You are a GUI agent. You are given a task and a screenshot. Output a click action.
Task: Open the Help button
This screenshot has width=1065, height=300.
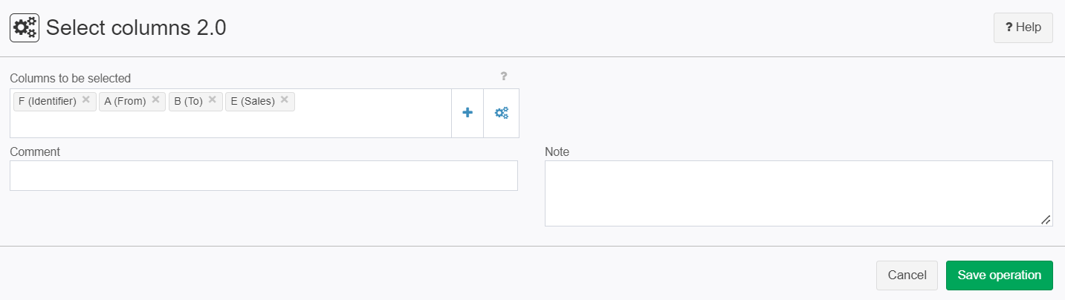coord(1023,27)
